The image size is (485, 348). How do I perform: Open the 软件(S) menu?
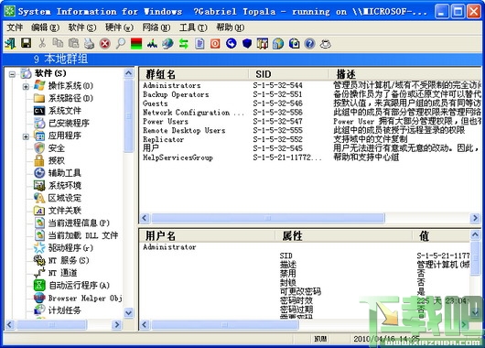point(82,27)
